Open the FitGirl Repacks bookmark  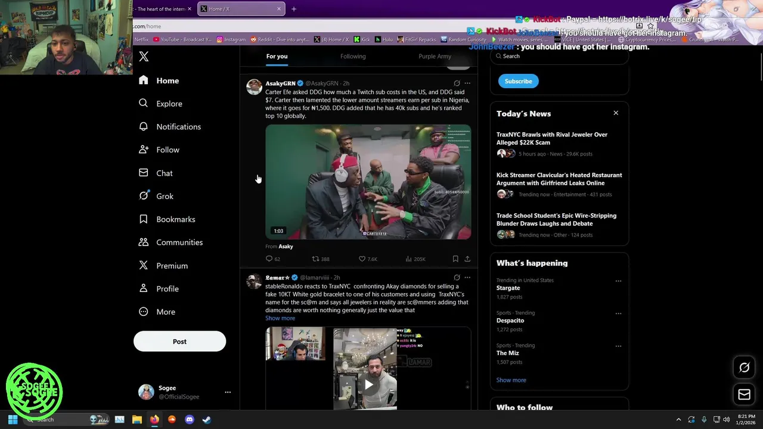pyautogui.click(x=417, y=39)
